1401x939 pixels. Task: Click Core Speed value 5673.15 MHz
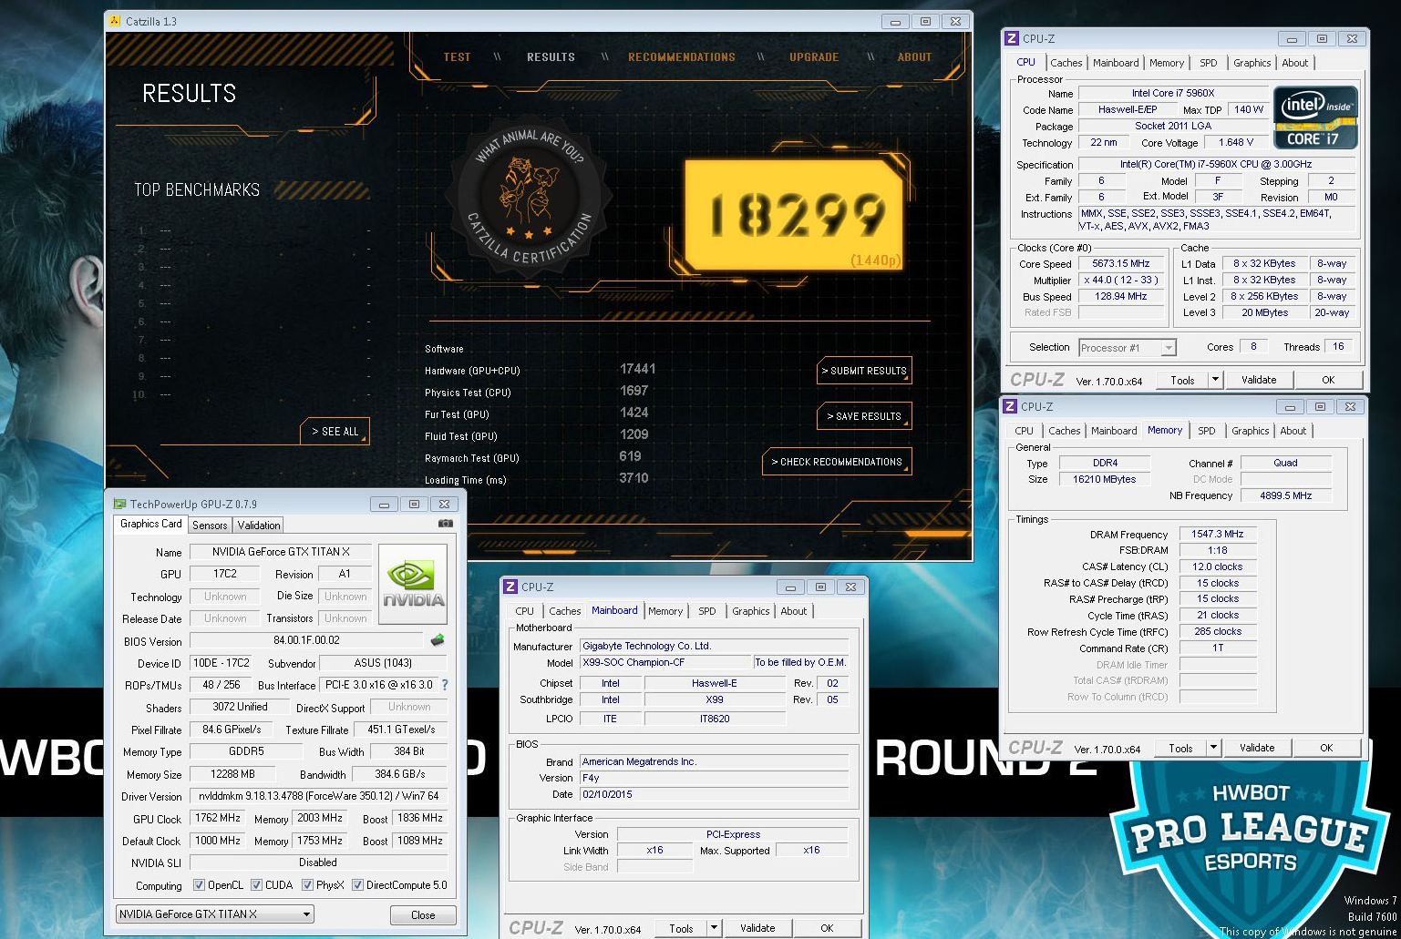tap(1121, 263)
